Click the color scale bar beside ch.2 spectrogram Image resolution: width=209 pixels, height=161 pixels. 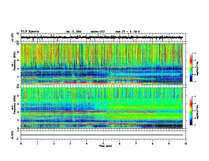(191, 111)
